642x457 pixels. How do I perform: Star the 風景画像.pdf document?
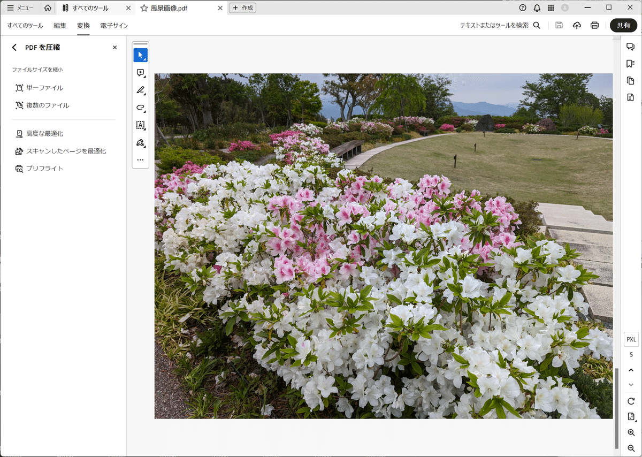click(144, 8)
